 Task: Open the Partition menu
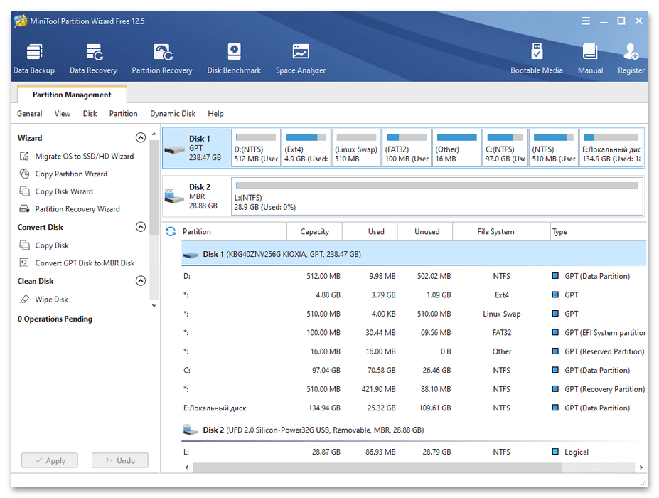(123, 114)
